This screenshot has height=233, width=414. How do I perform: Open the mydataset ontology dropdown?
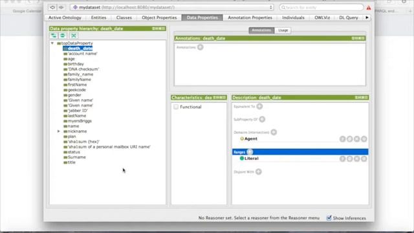tap(172, 7)
